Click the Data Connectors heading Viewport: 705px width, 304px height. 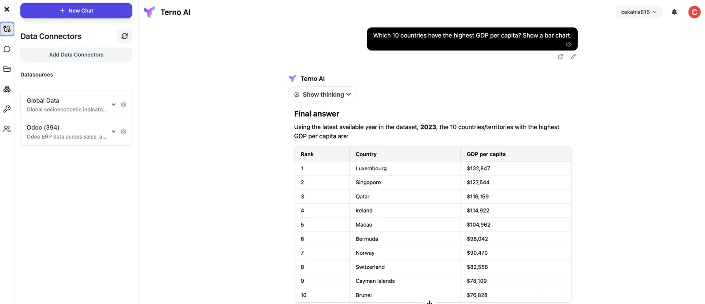tap(51, 37)
